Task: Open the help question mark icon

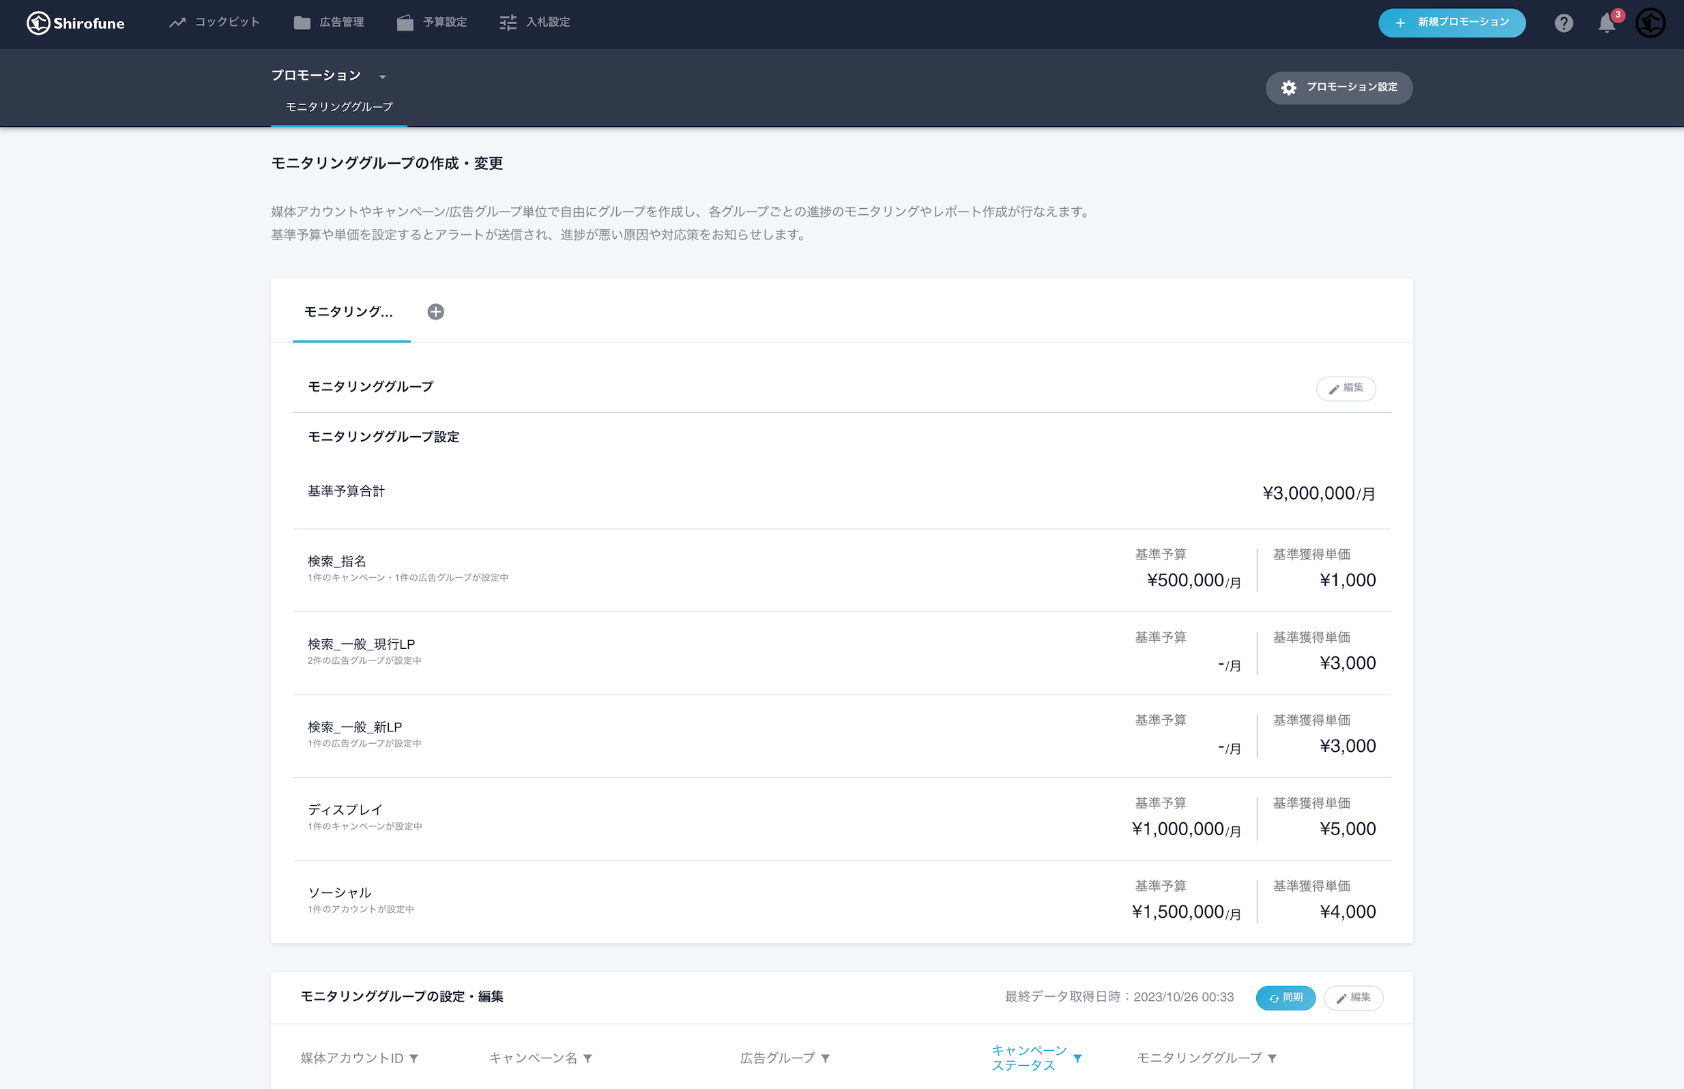Action: pos(1563,23)
